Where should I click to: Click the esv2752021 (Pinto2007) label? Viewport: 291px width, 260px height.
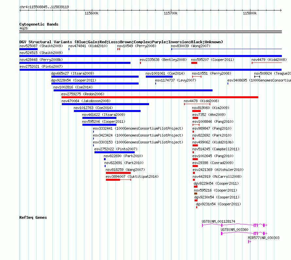[41, 66]
